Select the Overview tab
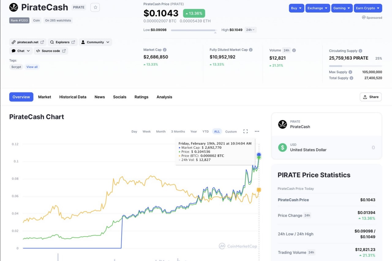Screen dimensions: 392x261 point(21,97)
